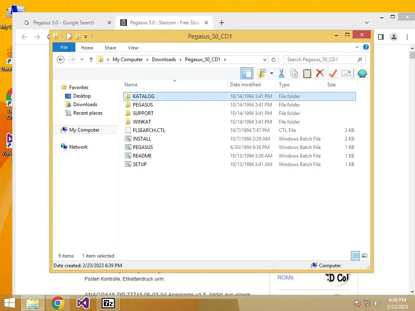This screenshot has width=415, height=311.
Task: Expand the ribbon with the chevron
Action: tap(357, 47)
